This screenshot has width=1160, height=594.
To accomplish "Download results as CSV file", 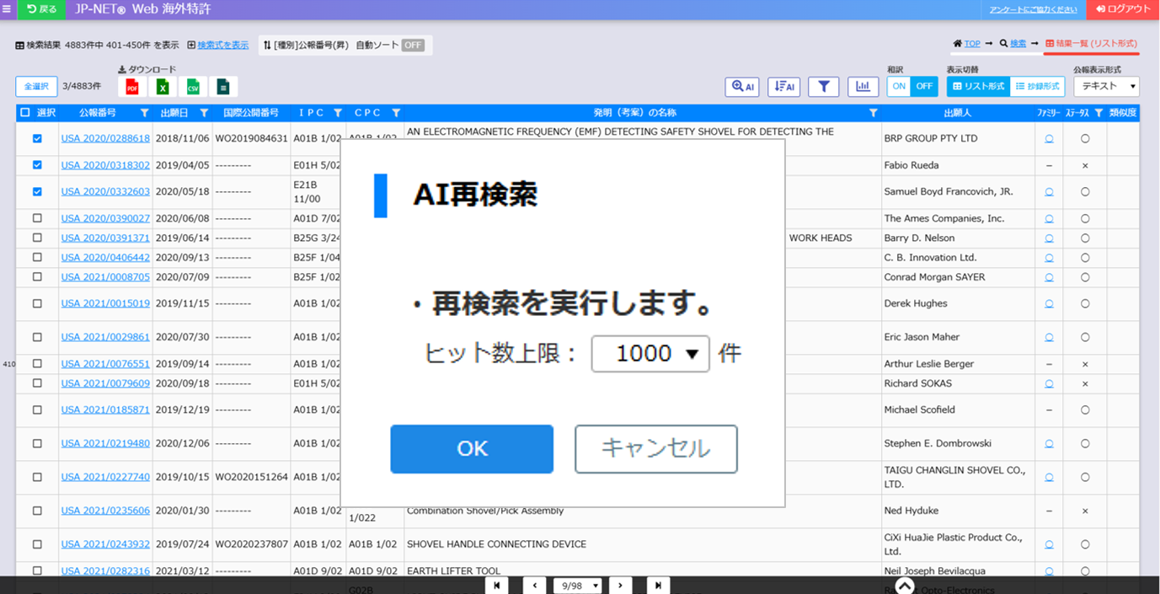I will pyautogui.click(x=193, y=87).
